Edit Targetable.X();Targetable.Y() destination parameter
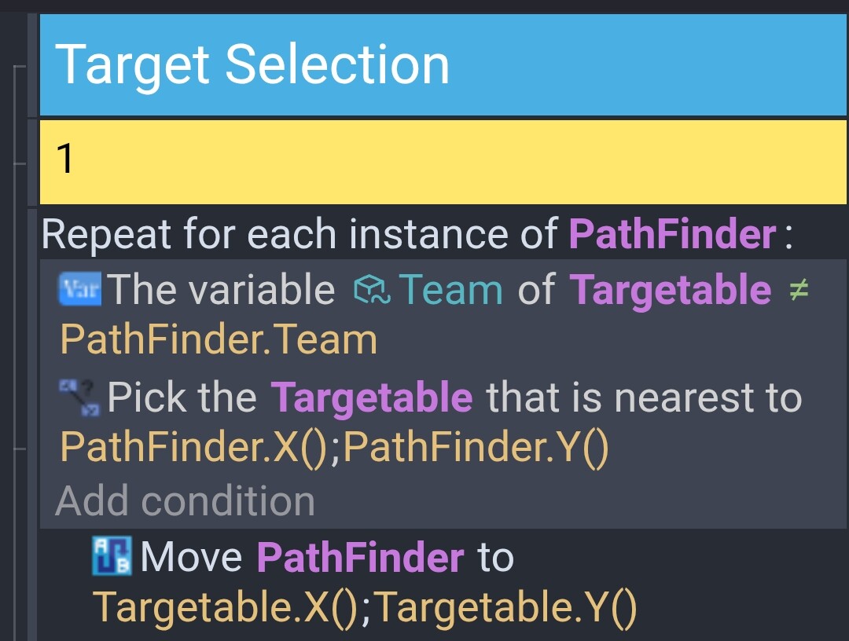This screenshot has width=849, height=641. (365, 607)
